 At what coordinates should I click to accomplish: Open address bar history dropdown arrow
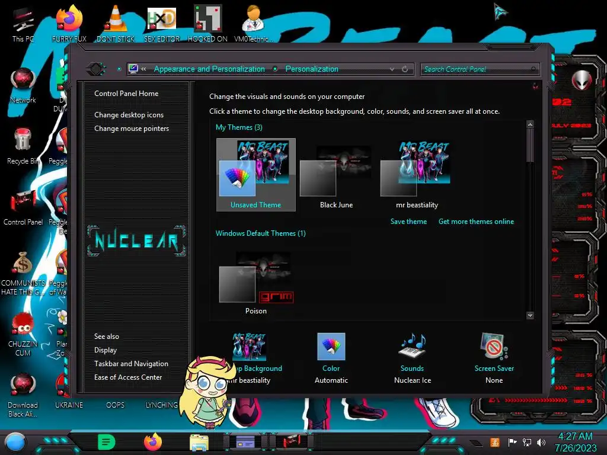392,69
